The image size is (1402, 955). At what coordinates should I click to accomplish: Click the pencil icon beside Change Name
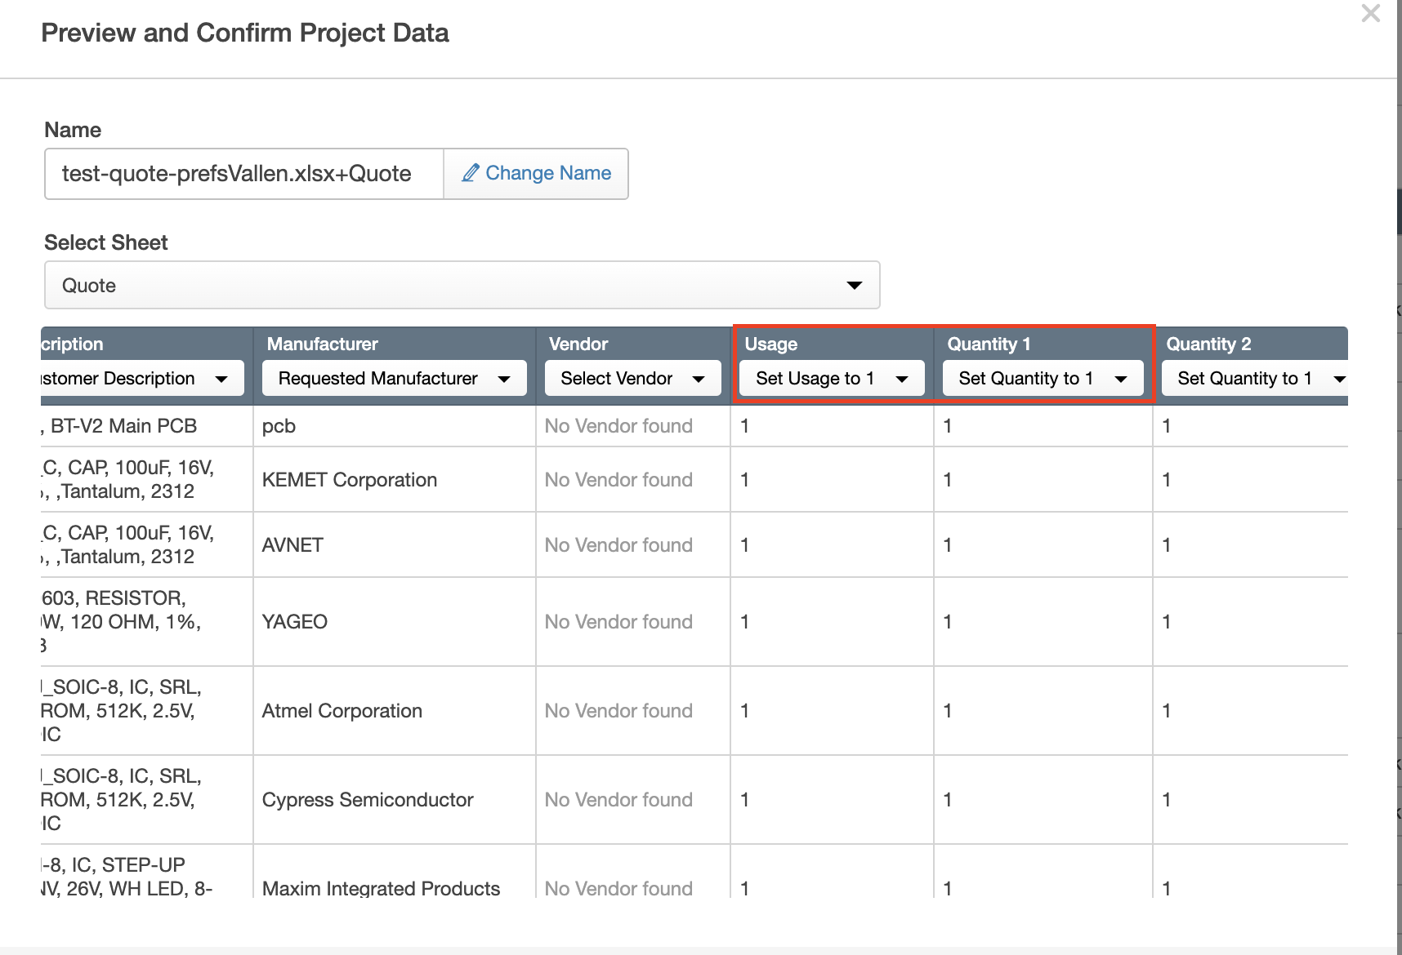[470, 173]
